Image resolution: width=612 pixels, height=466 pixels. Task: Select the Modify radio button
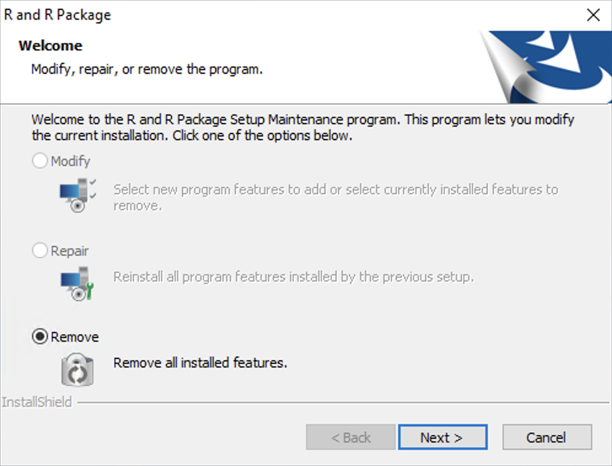click(40, 161)
